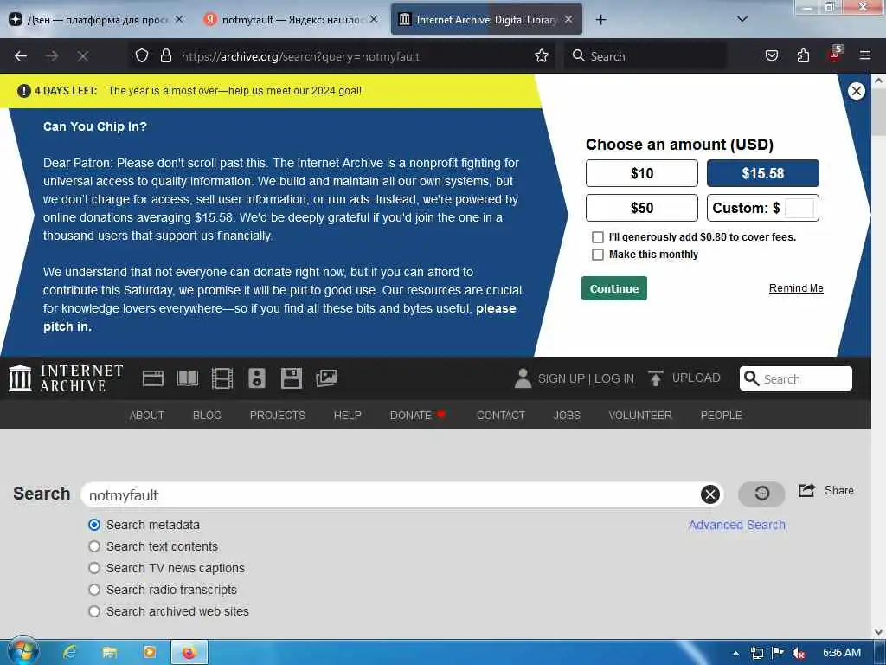
Task: Open the Video film-strip icon
Action: pyautogui.click(x=222, y=378)
